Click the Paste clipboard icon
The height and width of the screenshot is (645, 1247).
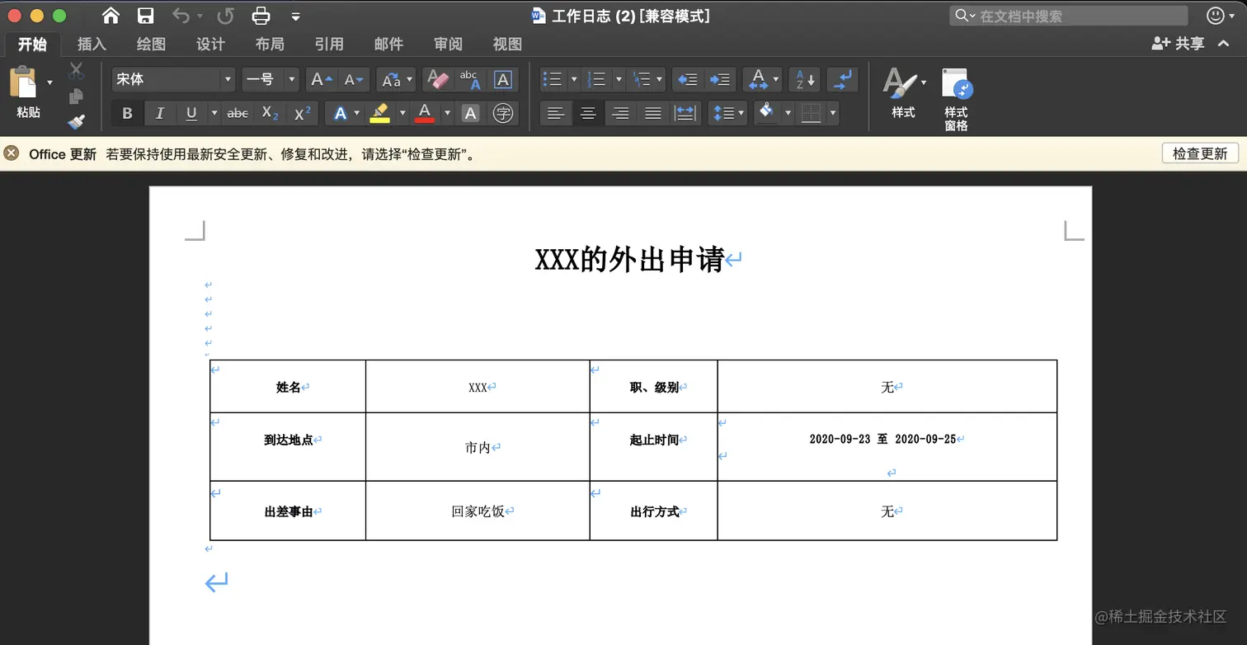[23, 83]
